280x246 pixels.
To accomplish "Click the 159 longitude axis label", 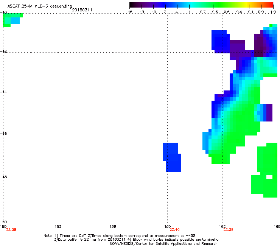I will [168, 227].
